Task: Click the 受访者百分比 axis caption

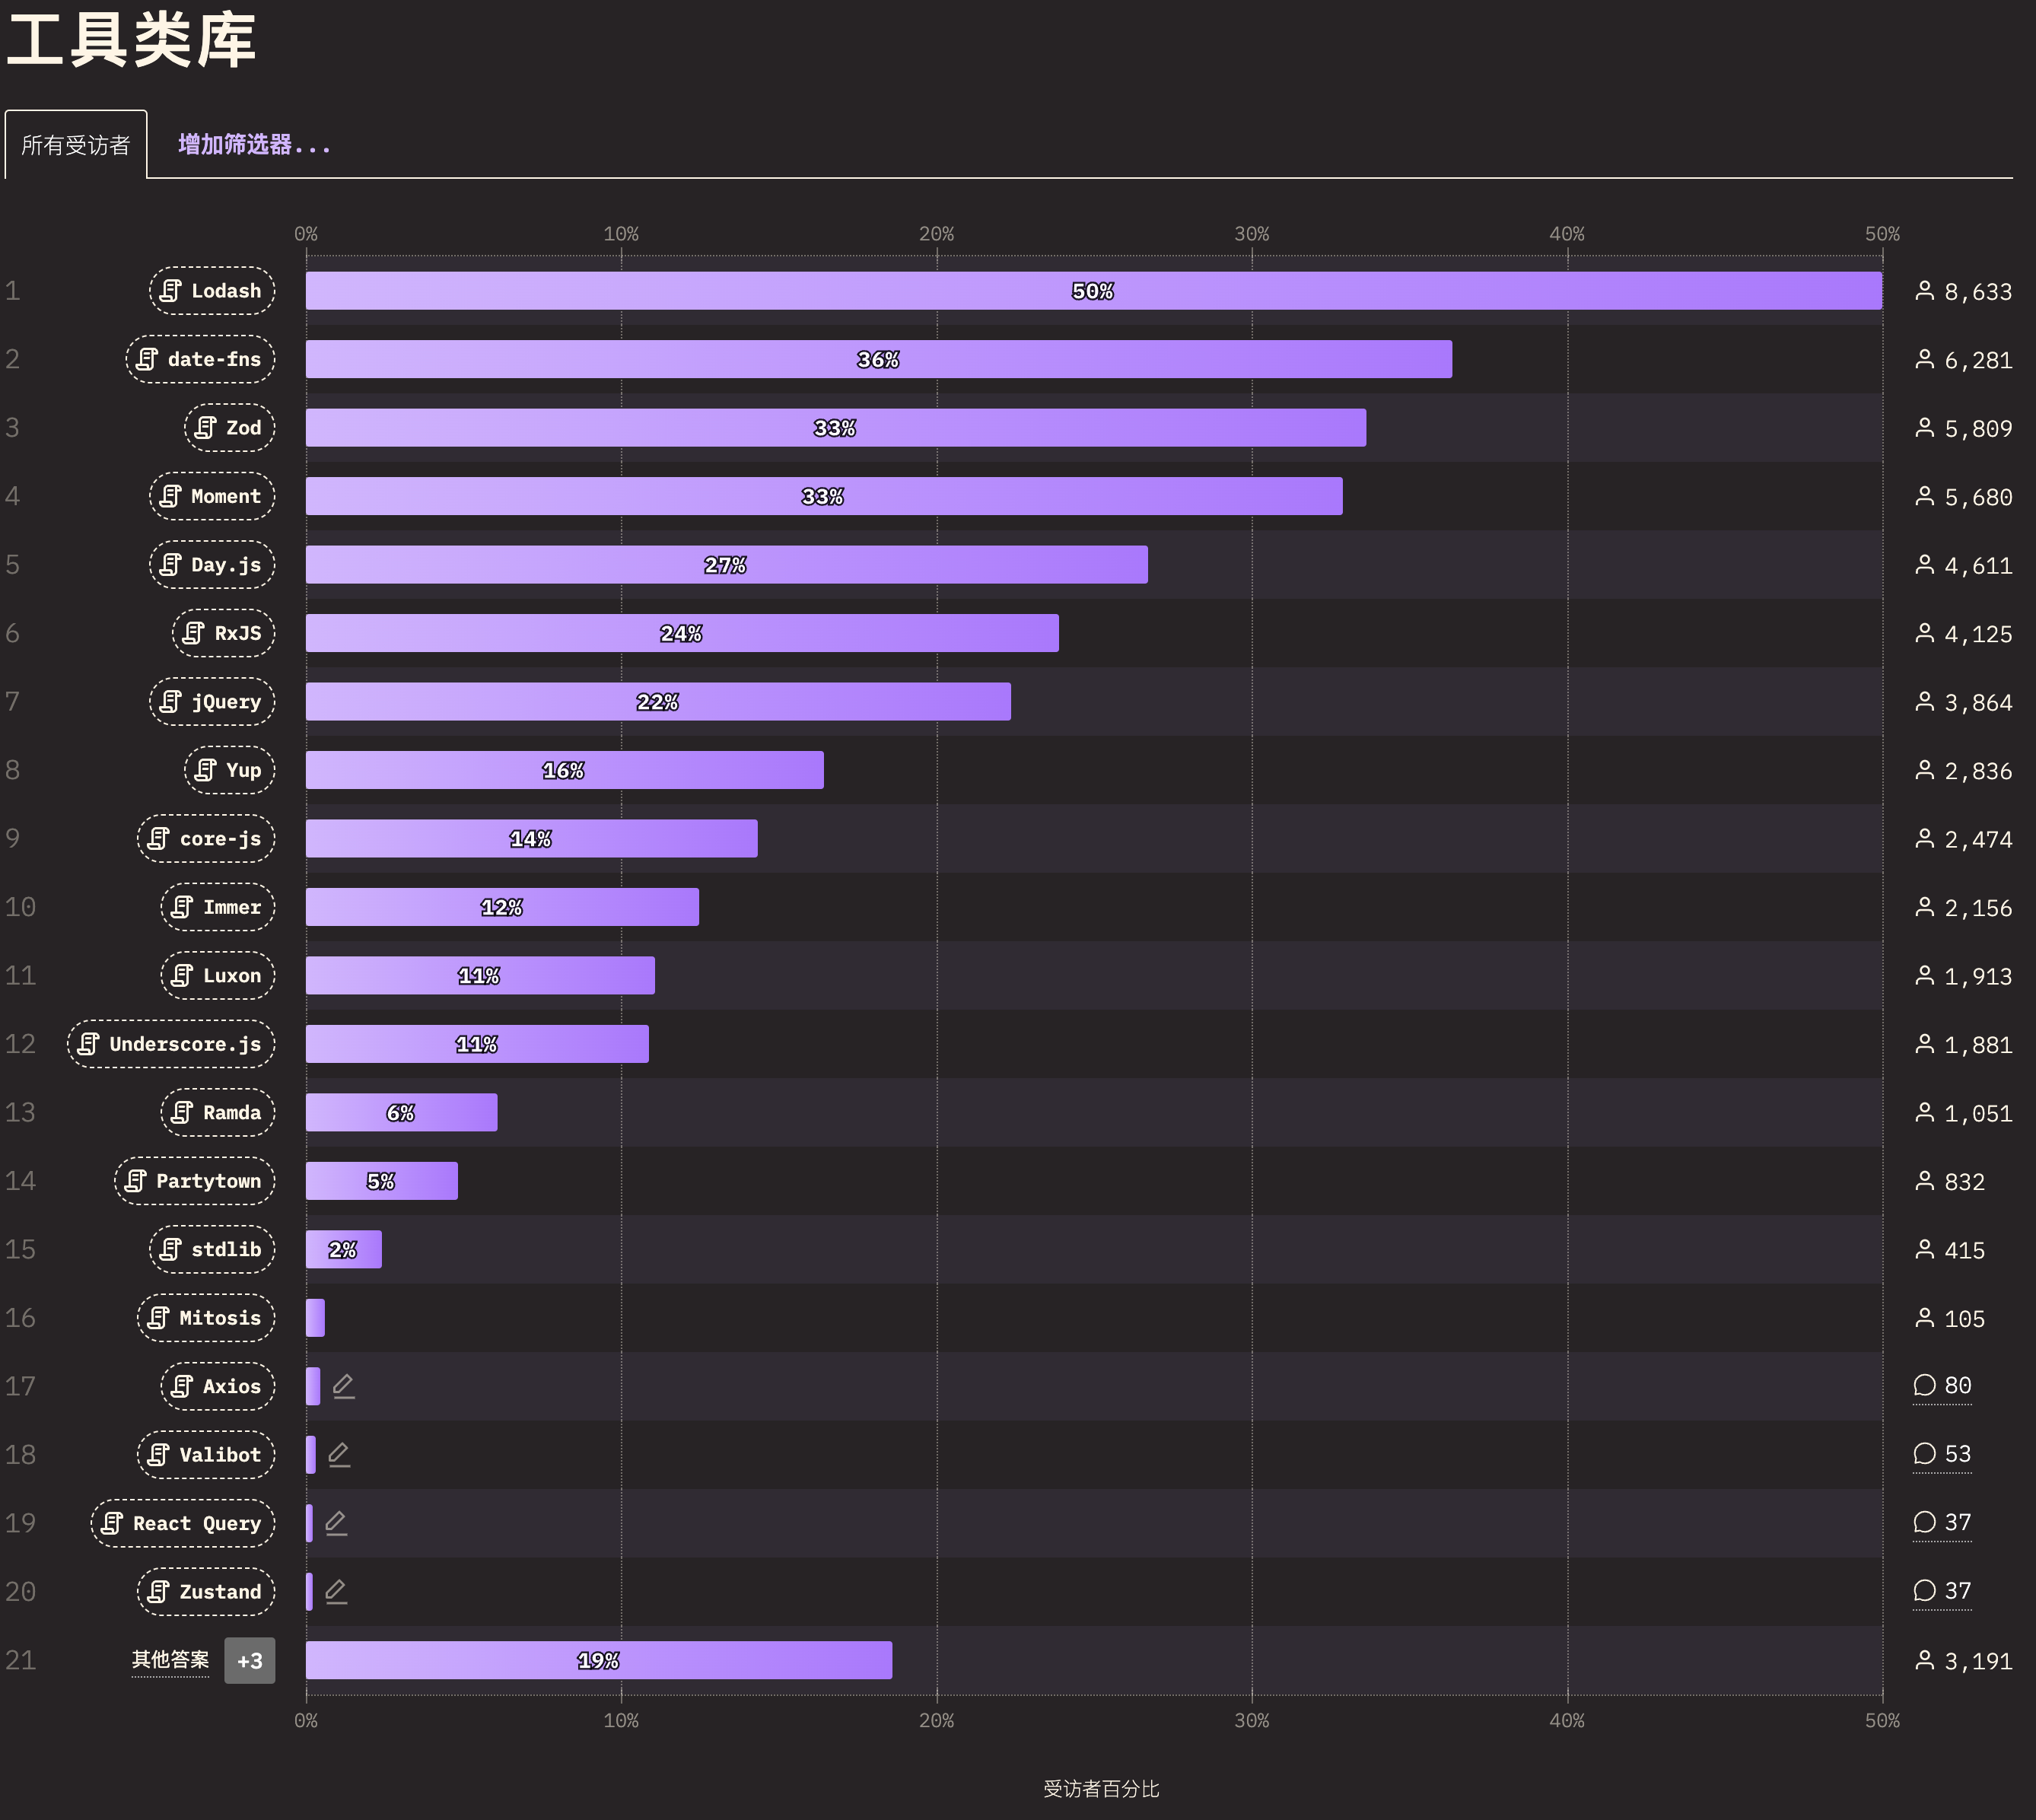Action: pos(1101,1789)
